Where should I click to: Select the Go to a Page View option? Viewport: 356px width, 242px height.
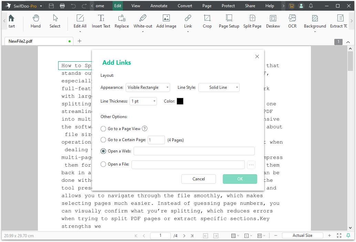click(x=103, y=128)
